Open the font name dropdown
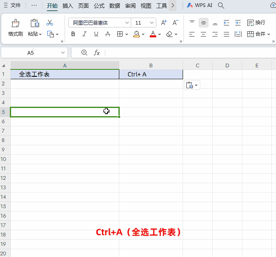The width and height of the screenshot is (276, 257). coord(127,23)
